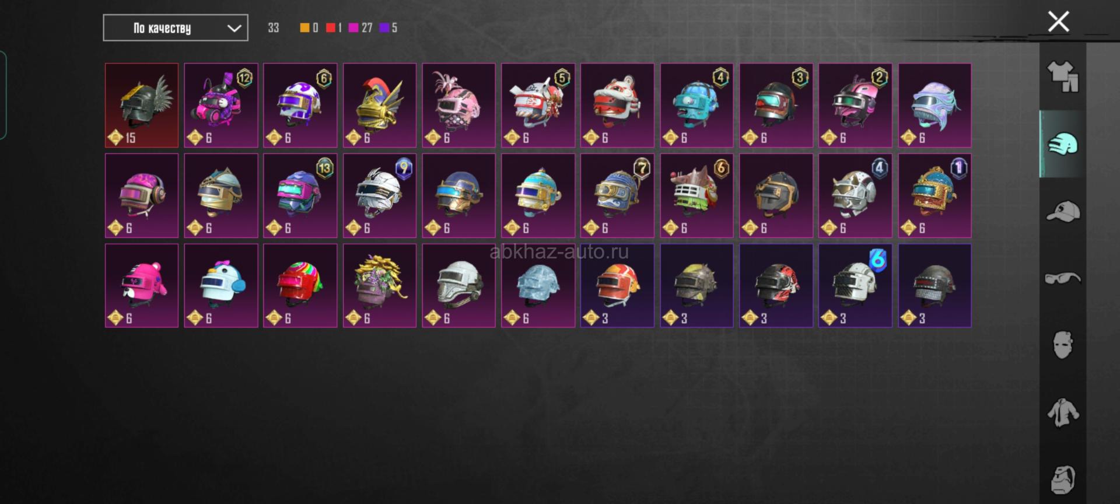Click the orange quality color counter

pos(309,27)
